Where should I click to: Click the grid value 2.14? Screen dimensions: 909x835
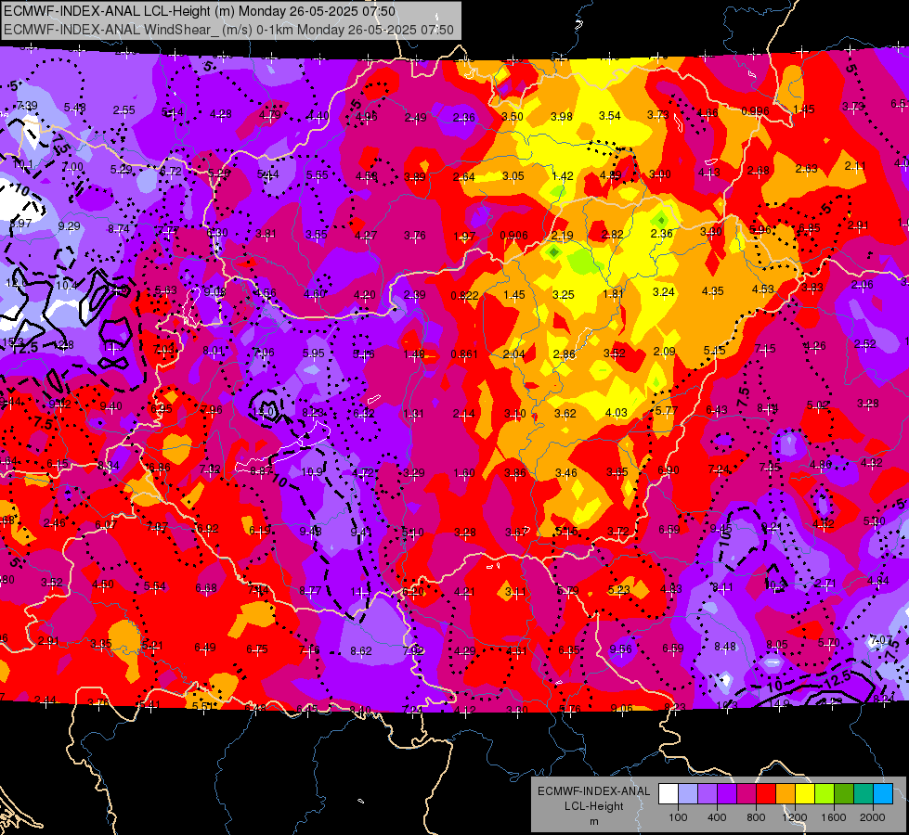(463, 413)
